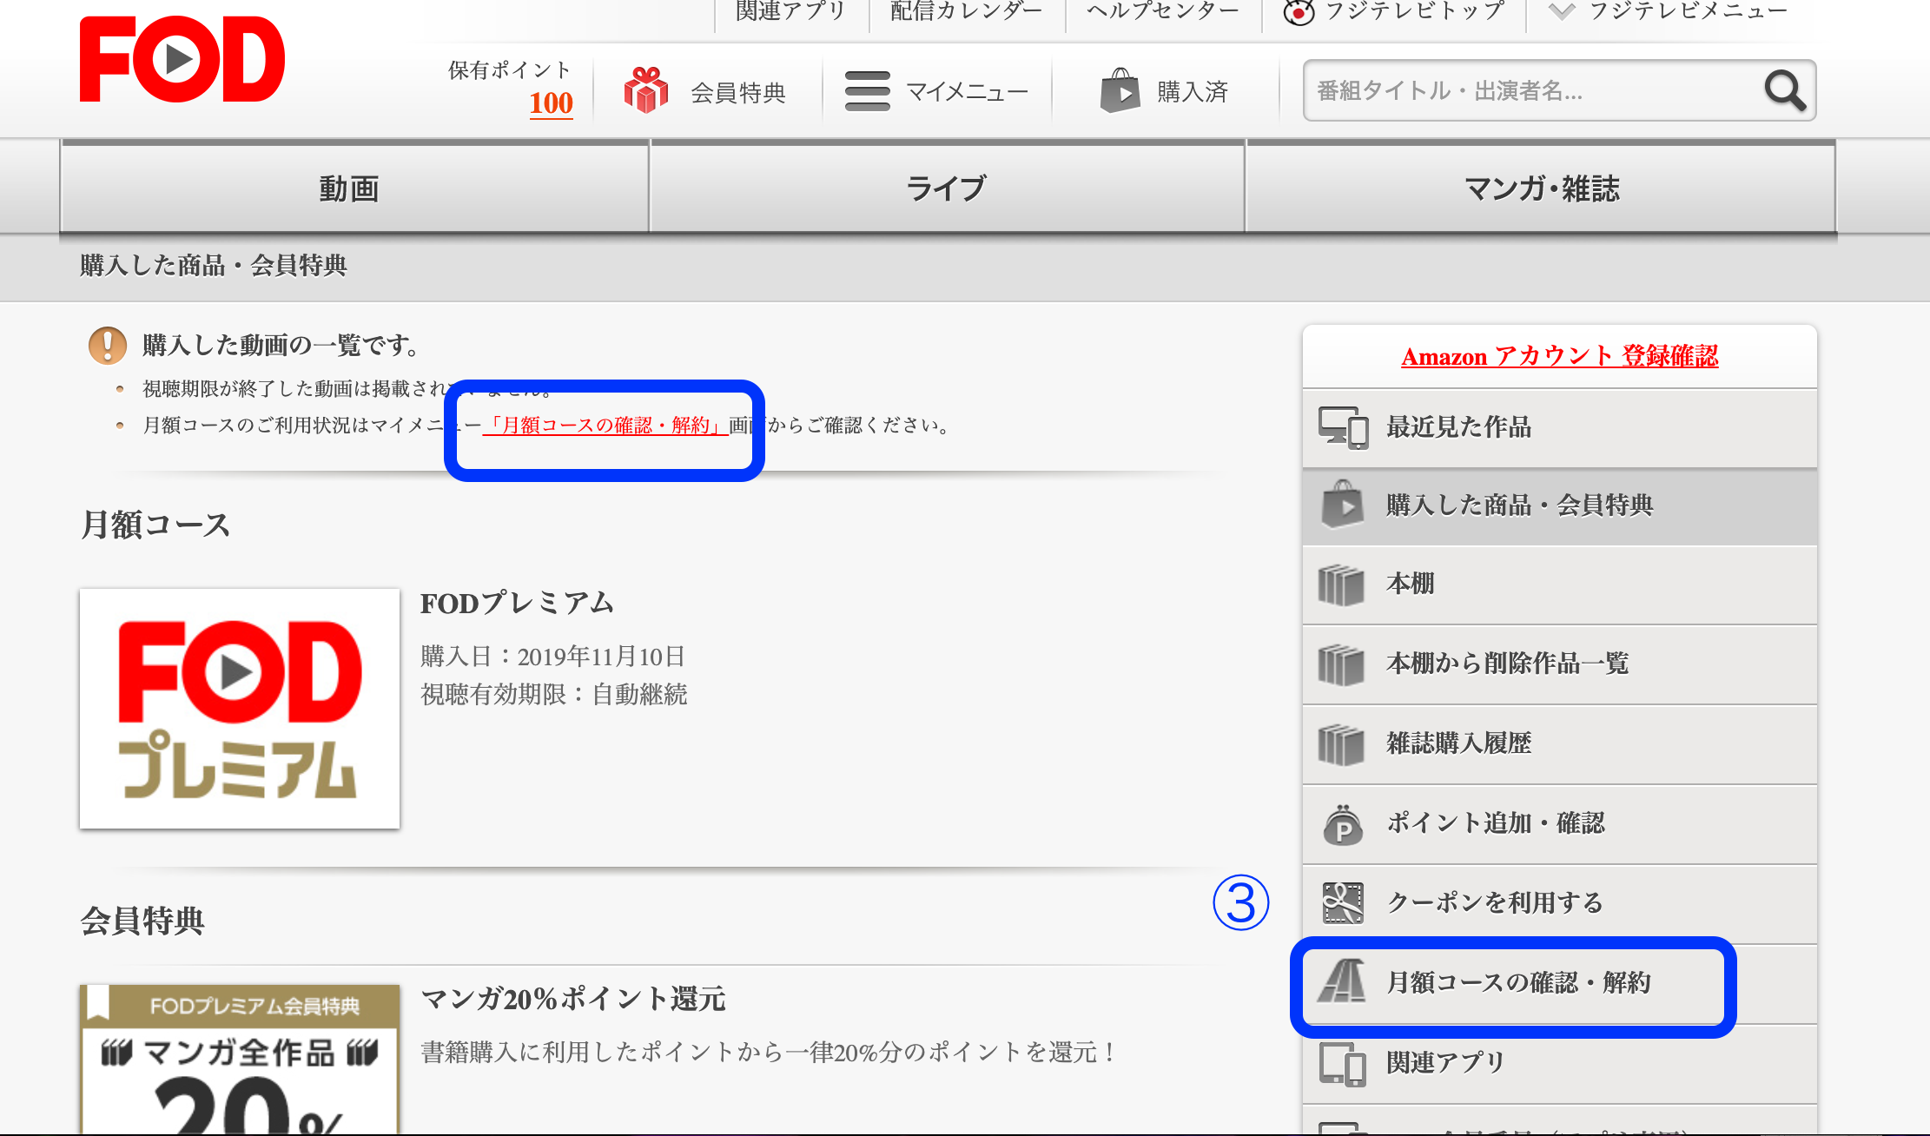The height and width of the screenshot is (1136, 1930).
Task: Open 配信カレンダー in the top bar
Action: (x=966, y=11)
